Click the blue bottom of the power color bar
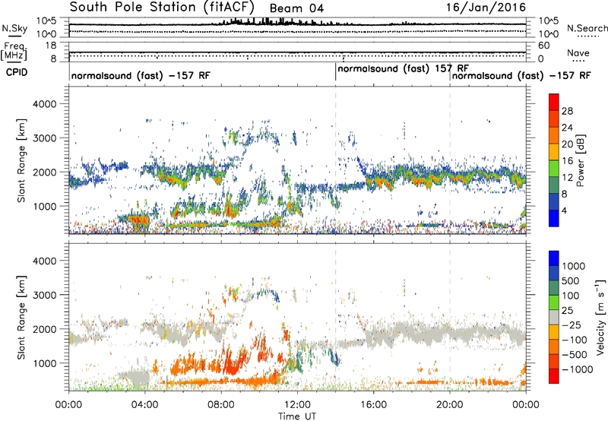Screen dimensions: 608x421 [554, 218]
